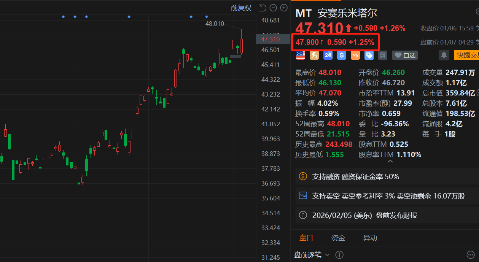Click the 市净率 0.659 value
Screen dimensions: 479x262
click(x=391, y=113)
